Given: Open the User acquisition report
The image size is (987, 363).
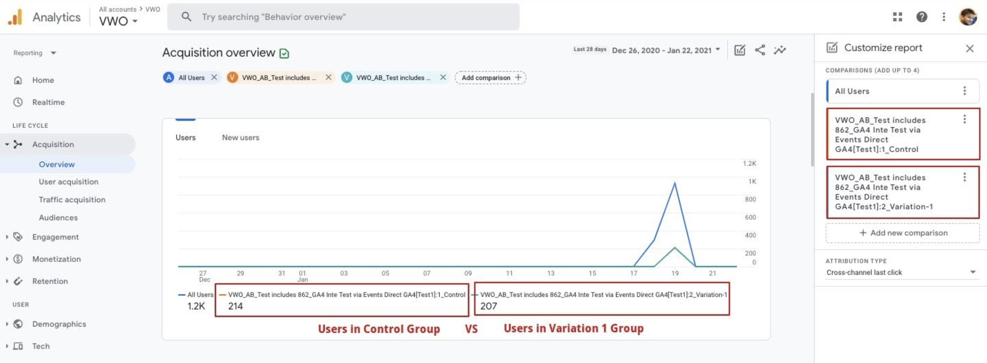Looking at the screenshot, I should 69,182.
